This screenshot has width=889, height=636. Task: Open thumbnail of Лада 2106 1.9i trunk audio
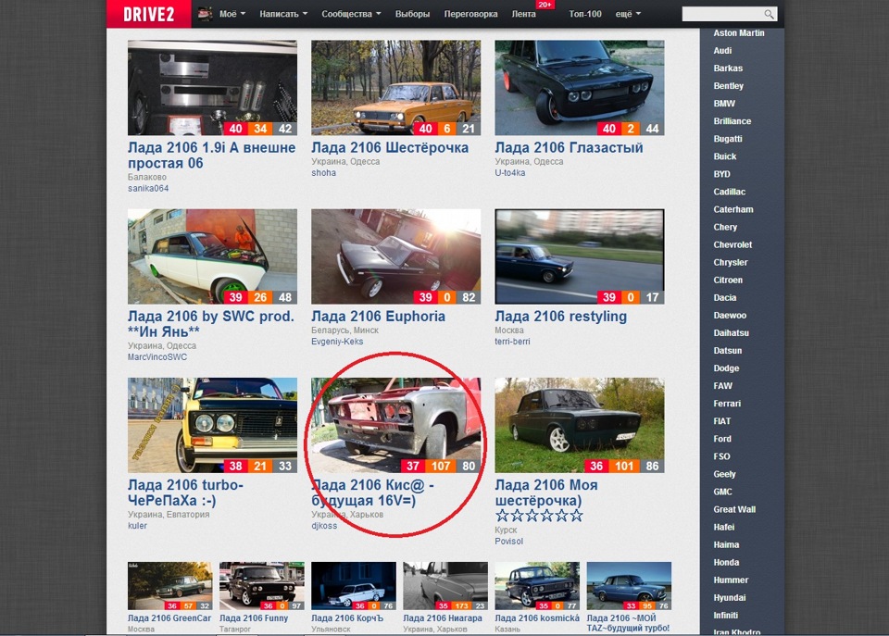coord(212,87)
